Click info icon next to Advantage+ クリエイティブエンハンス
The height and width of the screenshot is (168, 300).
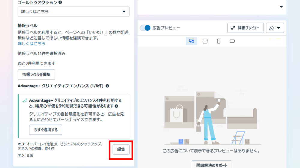coord(107,86)
